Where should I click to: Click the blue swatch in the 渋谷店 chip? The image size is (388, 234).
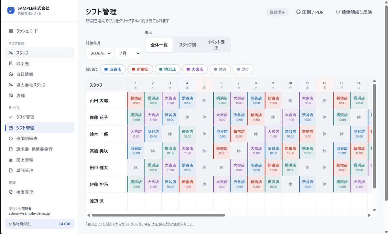[x=106, y=69]
